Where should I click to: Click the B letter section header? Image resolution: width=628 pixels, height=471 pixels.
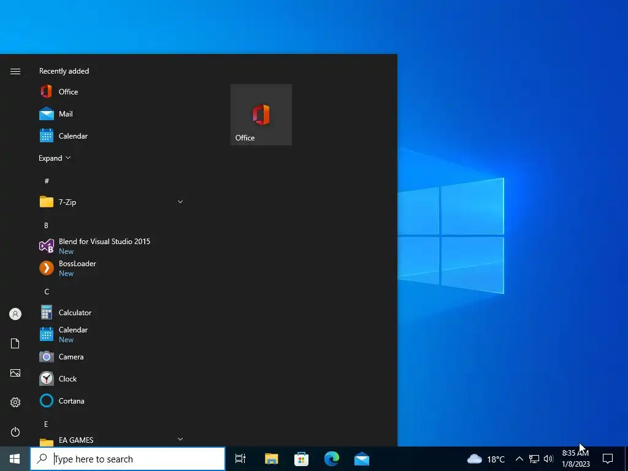click(x=46, y=226)
